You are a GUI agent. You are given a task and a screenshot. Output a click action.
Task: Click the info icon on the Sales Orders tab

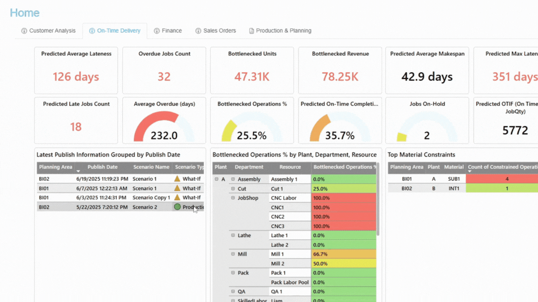point(198,31)
